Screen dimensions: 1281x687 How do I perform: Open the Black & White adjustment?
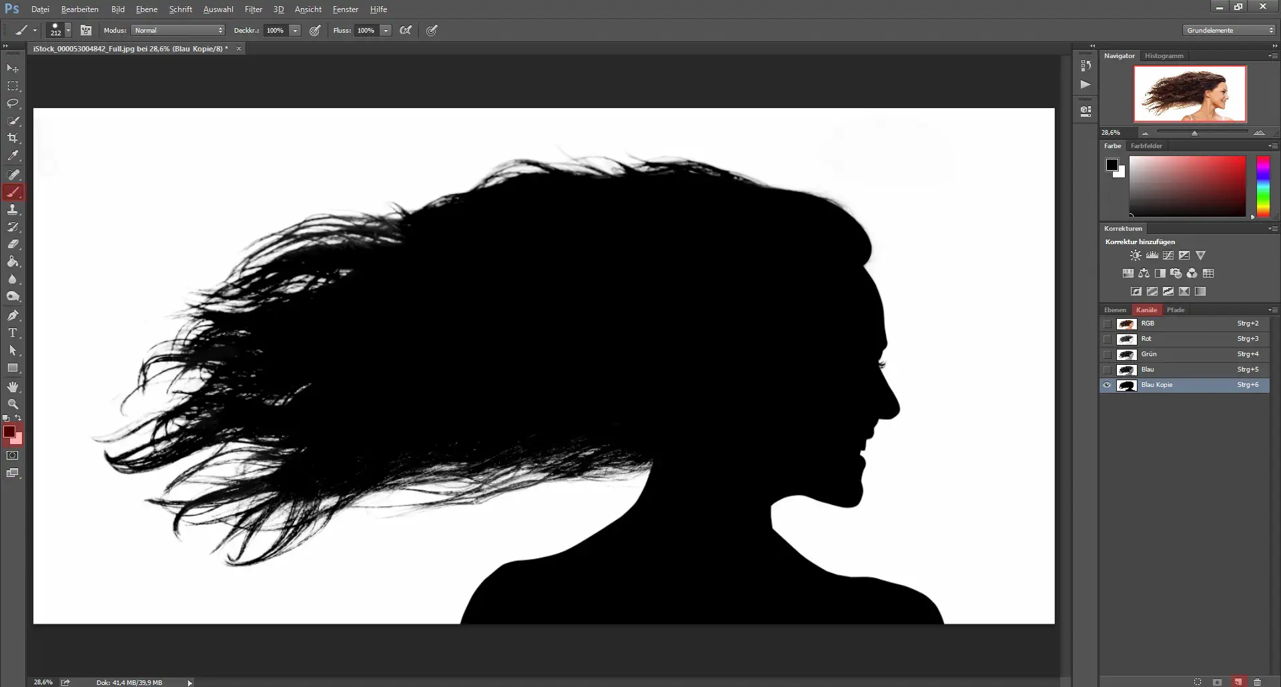click(x=1160, y=273)
